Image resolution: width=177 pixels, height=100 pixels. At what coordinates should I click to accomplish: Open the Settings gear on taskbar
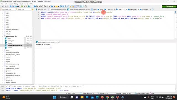point(123,97)
